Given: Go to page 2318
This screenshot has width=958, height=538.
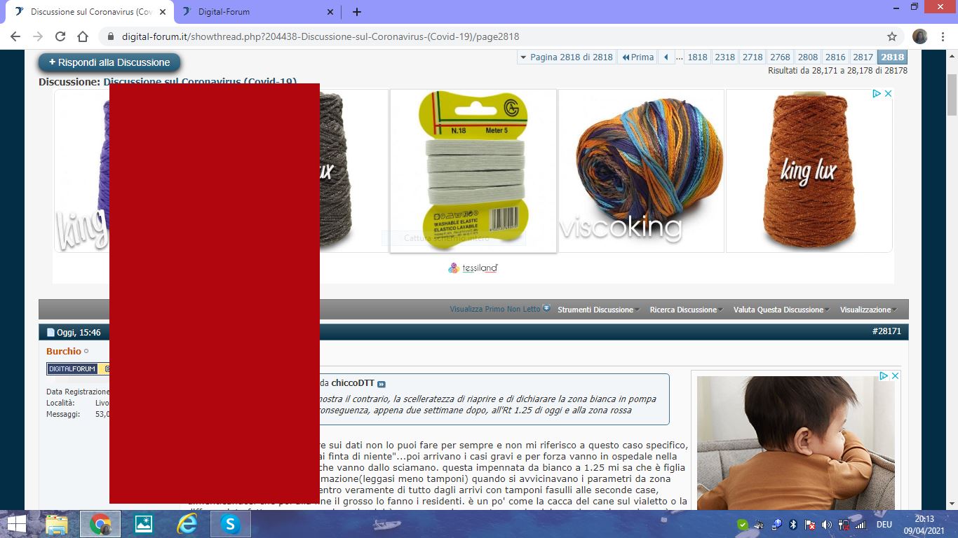Looking at the screenshot, I should pos(725,57).
